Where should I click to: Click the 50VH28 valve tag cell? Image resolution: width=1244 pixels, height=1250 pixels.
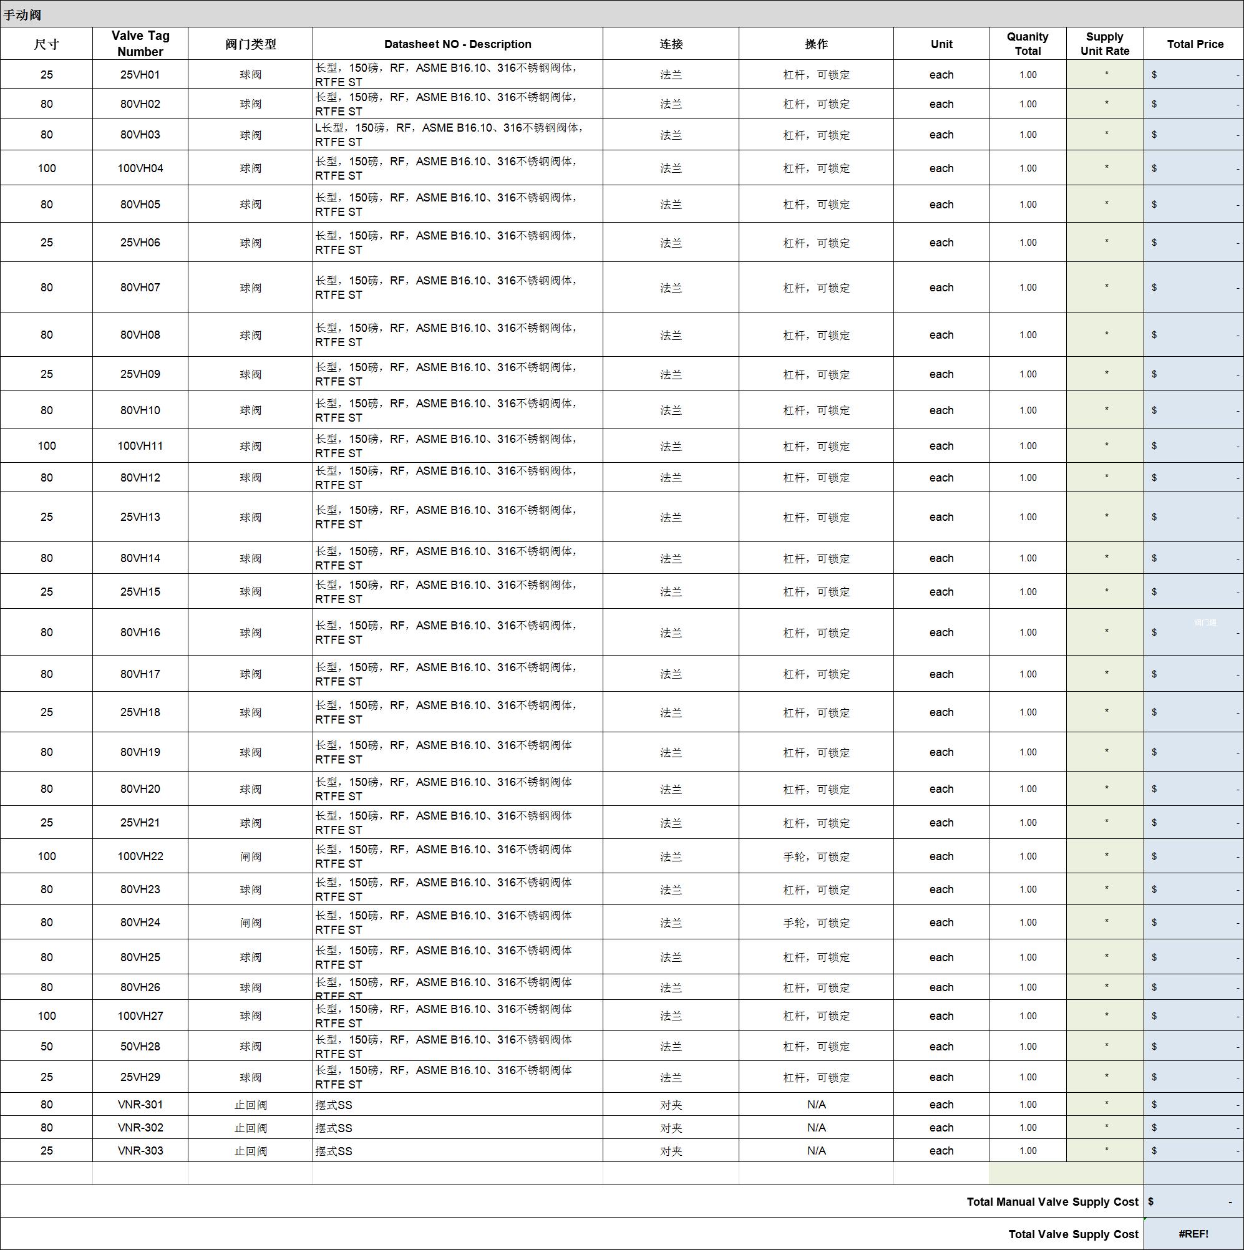click(x=140, y=1046)
